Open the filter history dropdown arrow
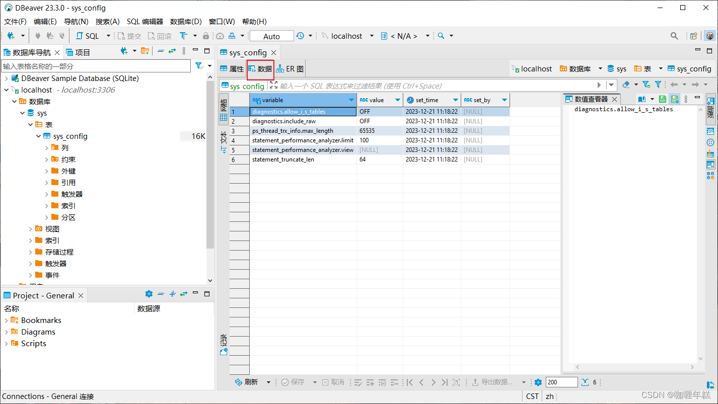718x404 pixels. (x=611, y=85)
